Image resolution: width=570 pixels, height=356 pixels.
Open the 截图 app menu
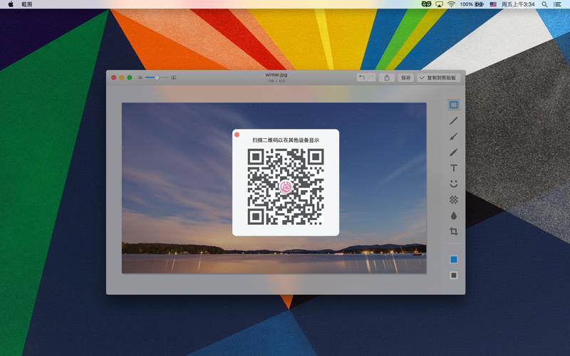(27, 4)
